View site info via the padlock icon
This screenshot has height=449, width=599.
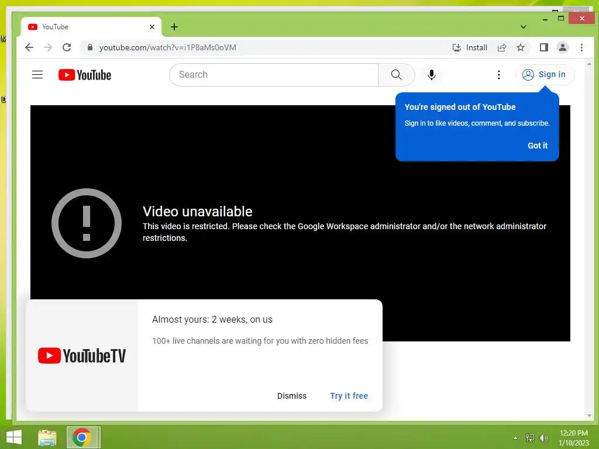[89, 47]
